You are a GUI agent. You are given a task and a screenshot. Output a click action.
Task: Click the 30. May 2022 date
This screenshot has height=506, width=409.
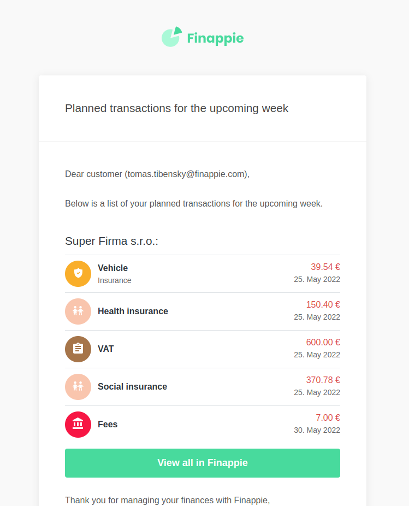(317, 430)
